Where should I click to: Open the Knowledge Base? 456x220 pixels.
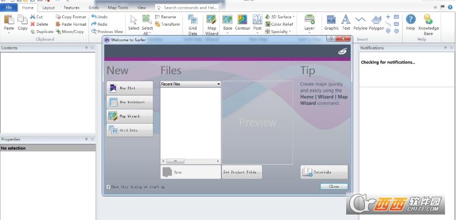click(x=429, y=25)
